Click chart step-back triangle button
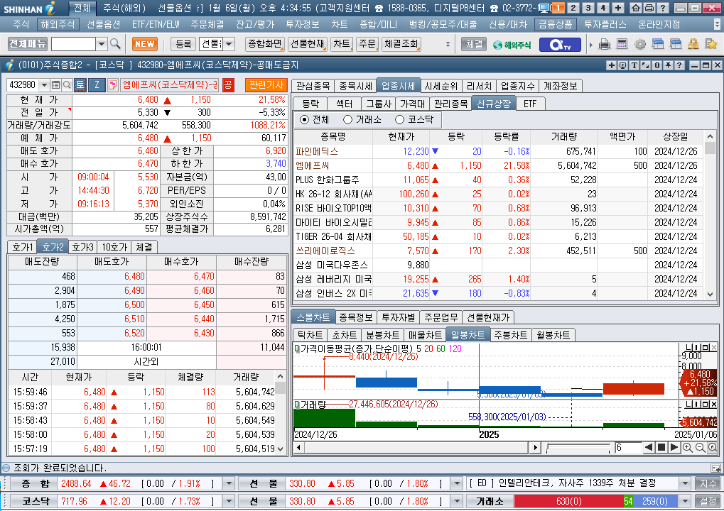 coord(649,447)
